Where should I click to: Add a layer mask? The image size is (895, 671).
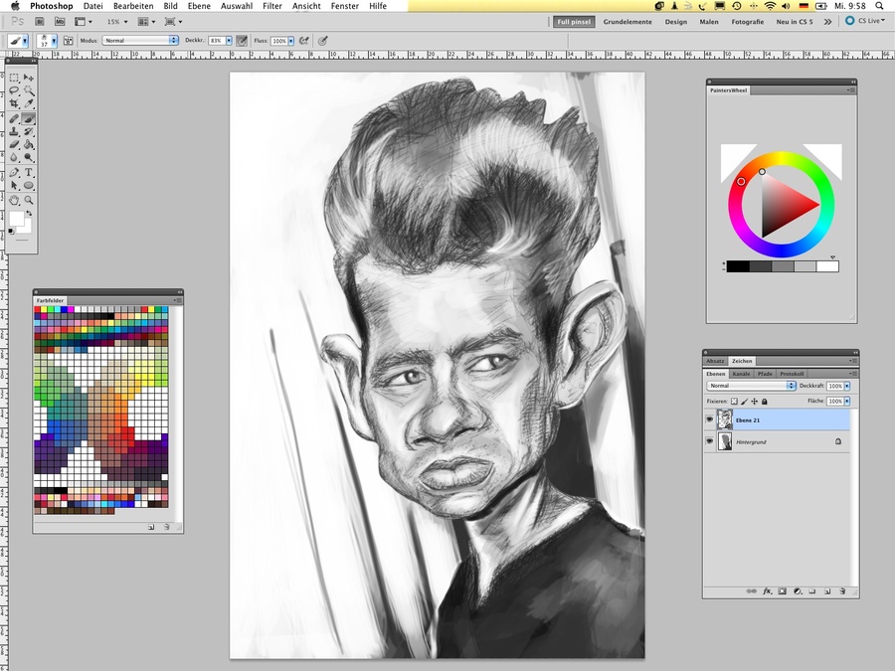782,591
